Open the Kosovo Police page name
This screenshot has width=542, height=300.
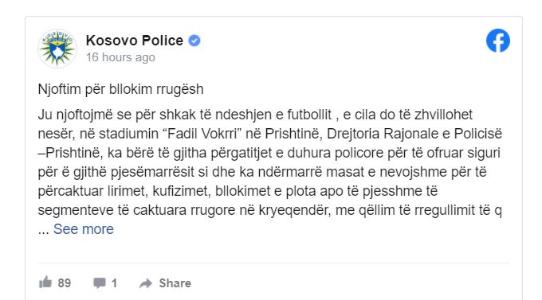coord(135,41)
